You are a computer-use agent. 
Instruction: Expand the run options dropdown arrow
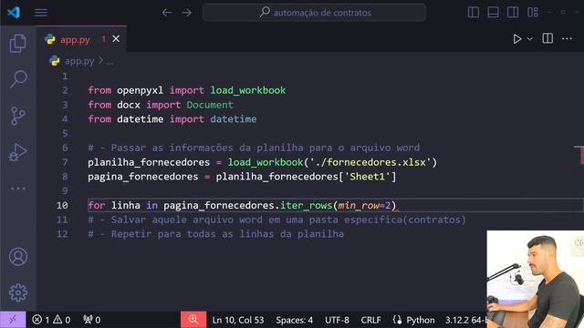529,38
